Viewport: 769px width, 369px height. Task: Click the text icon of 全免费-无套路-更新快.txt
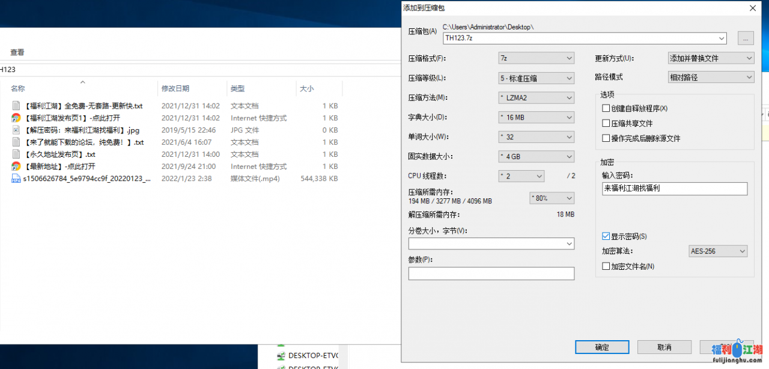click(16, 106)
